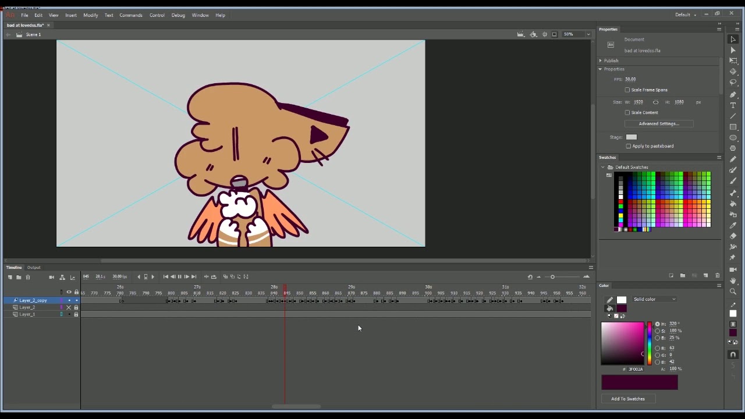Open the Commands menu

[131, 15]
